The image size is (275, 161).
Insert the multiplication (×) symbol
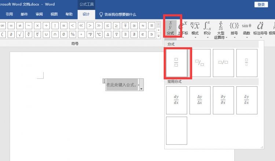pyautogui.click(x=37, y=26)
